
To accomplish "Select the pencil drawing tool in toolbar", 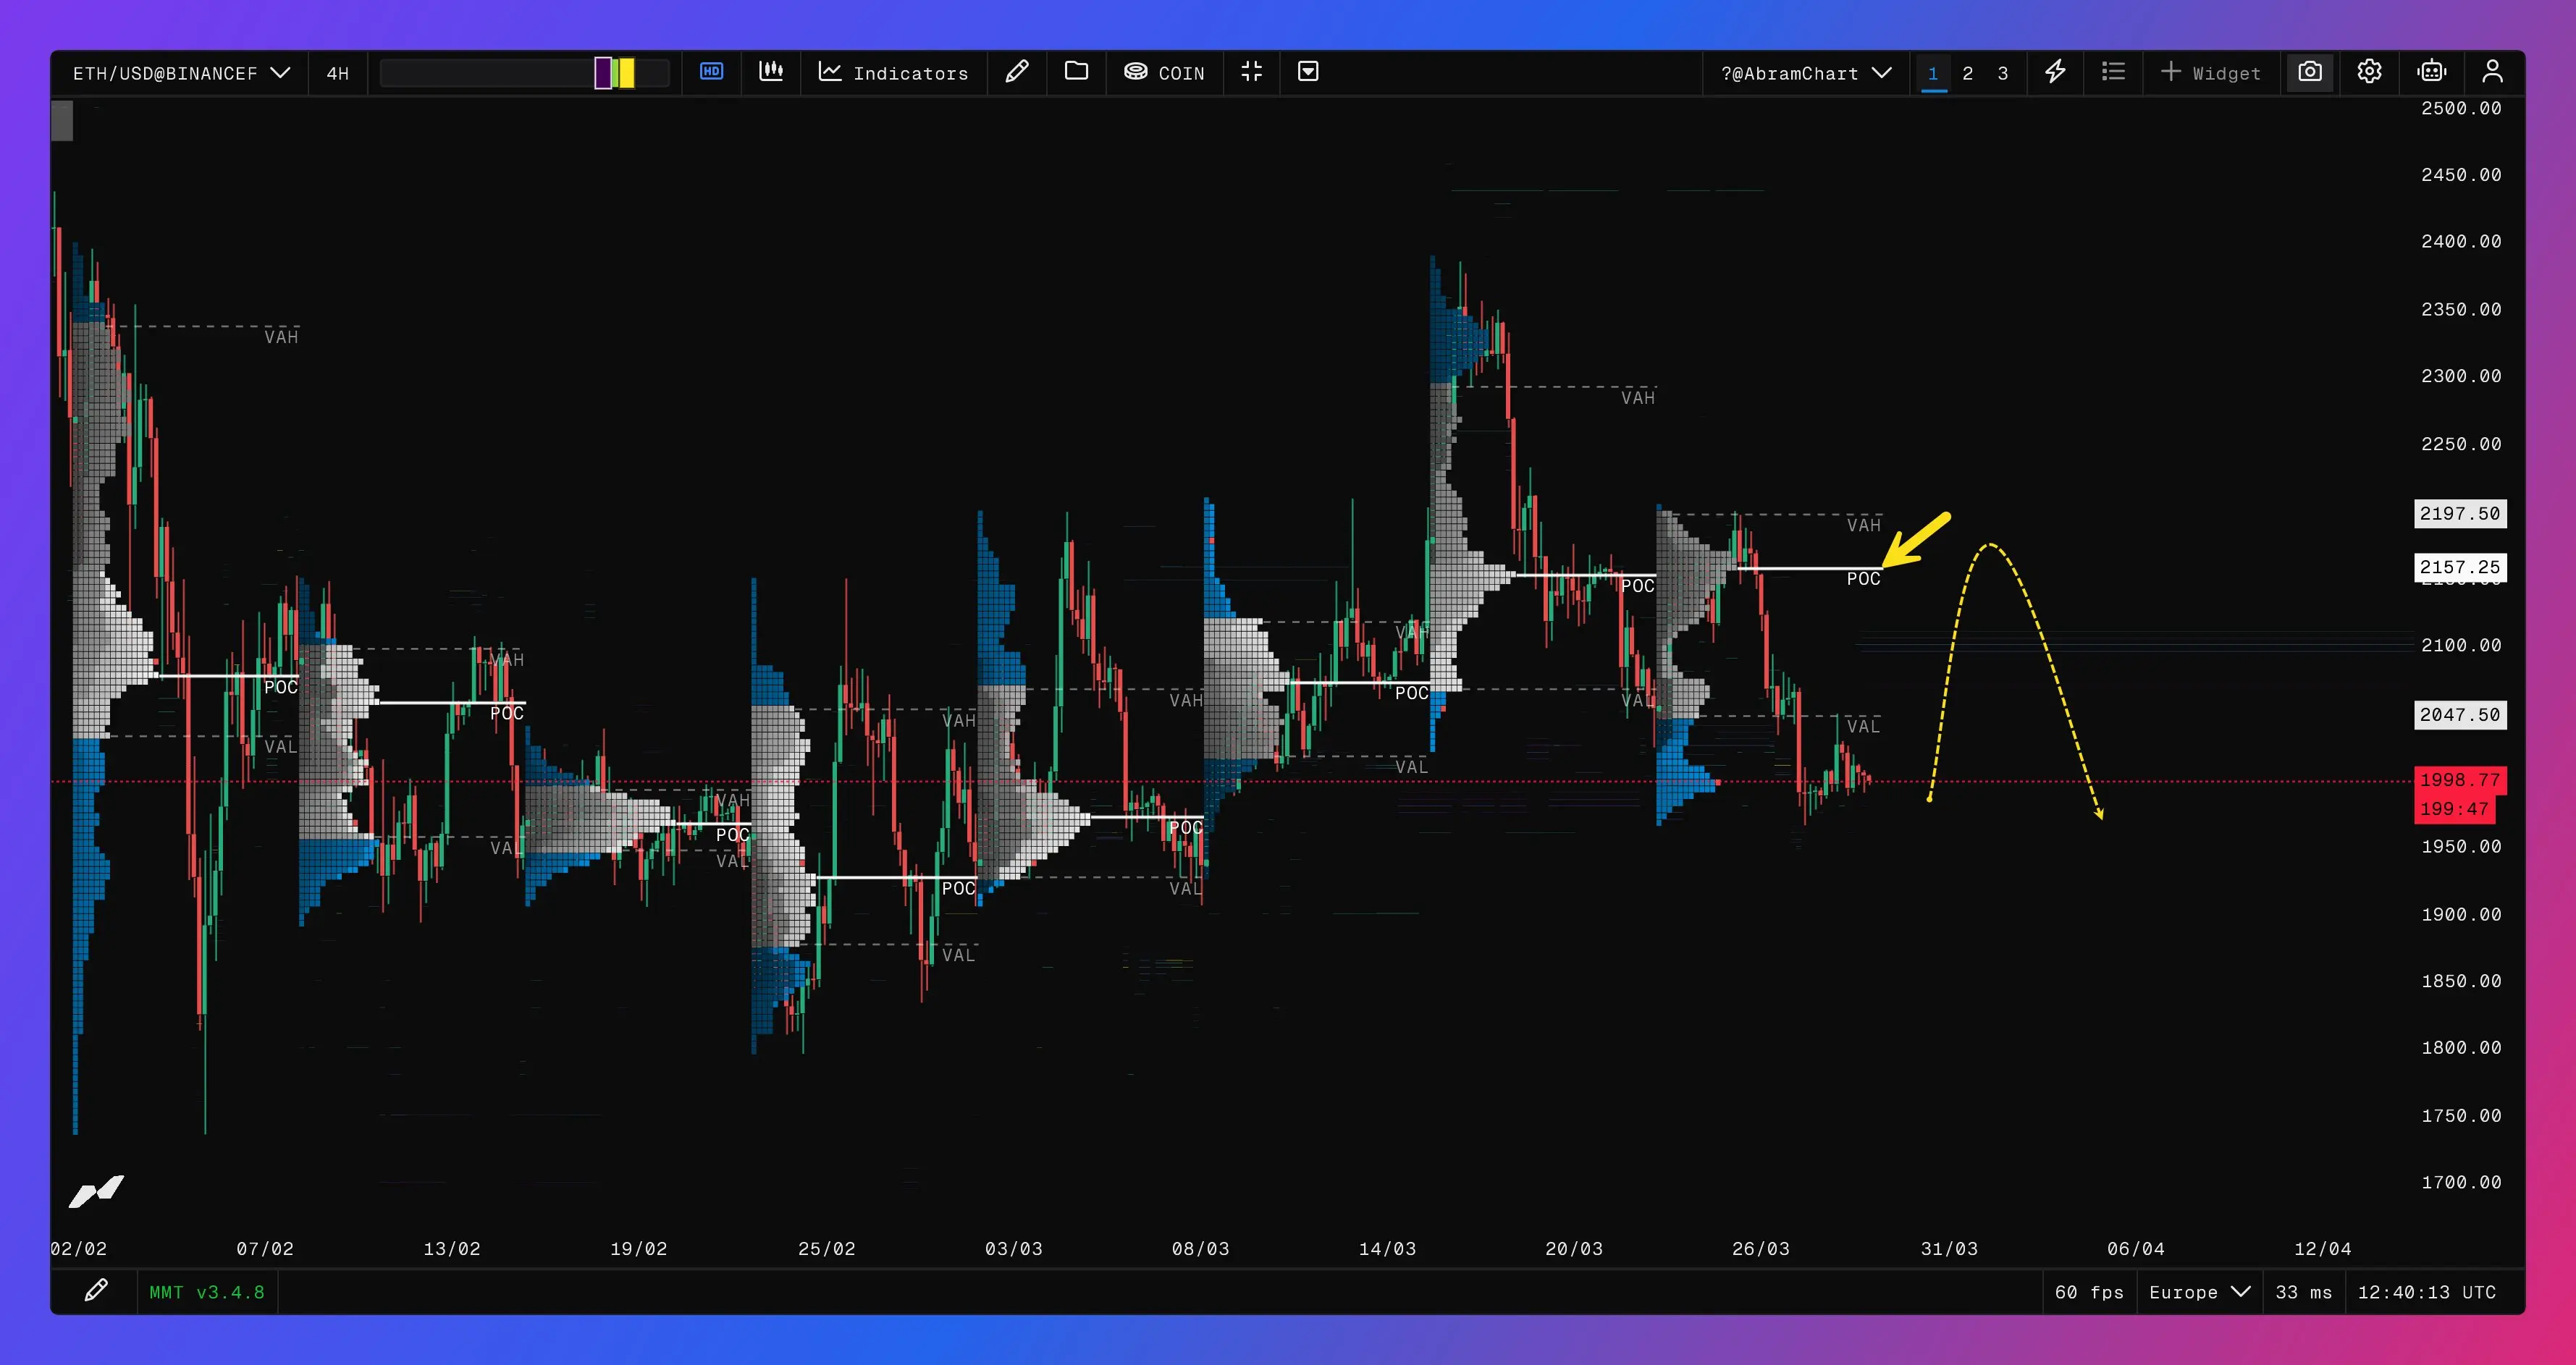I will tap(1016, 72).
